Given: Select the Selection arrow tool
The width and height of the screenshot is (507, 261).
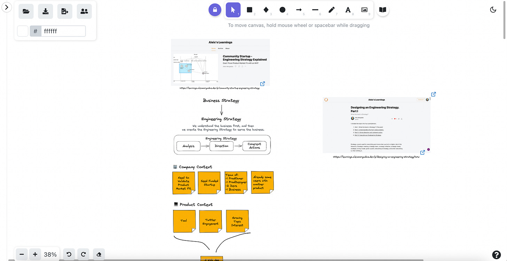Looking at the screenshot, I should [233, 10].
